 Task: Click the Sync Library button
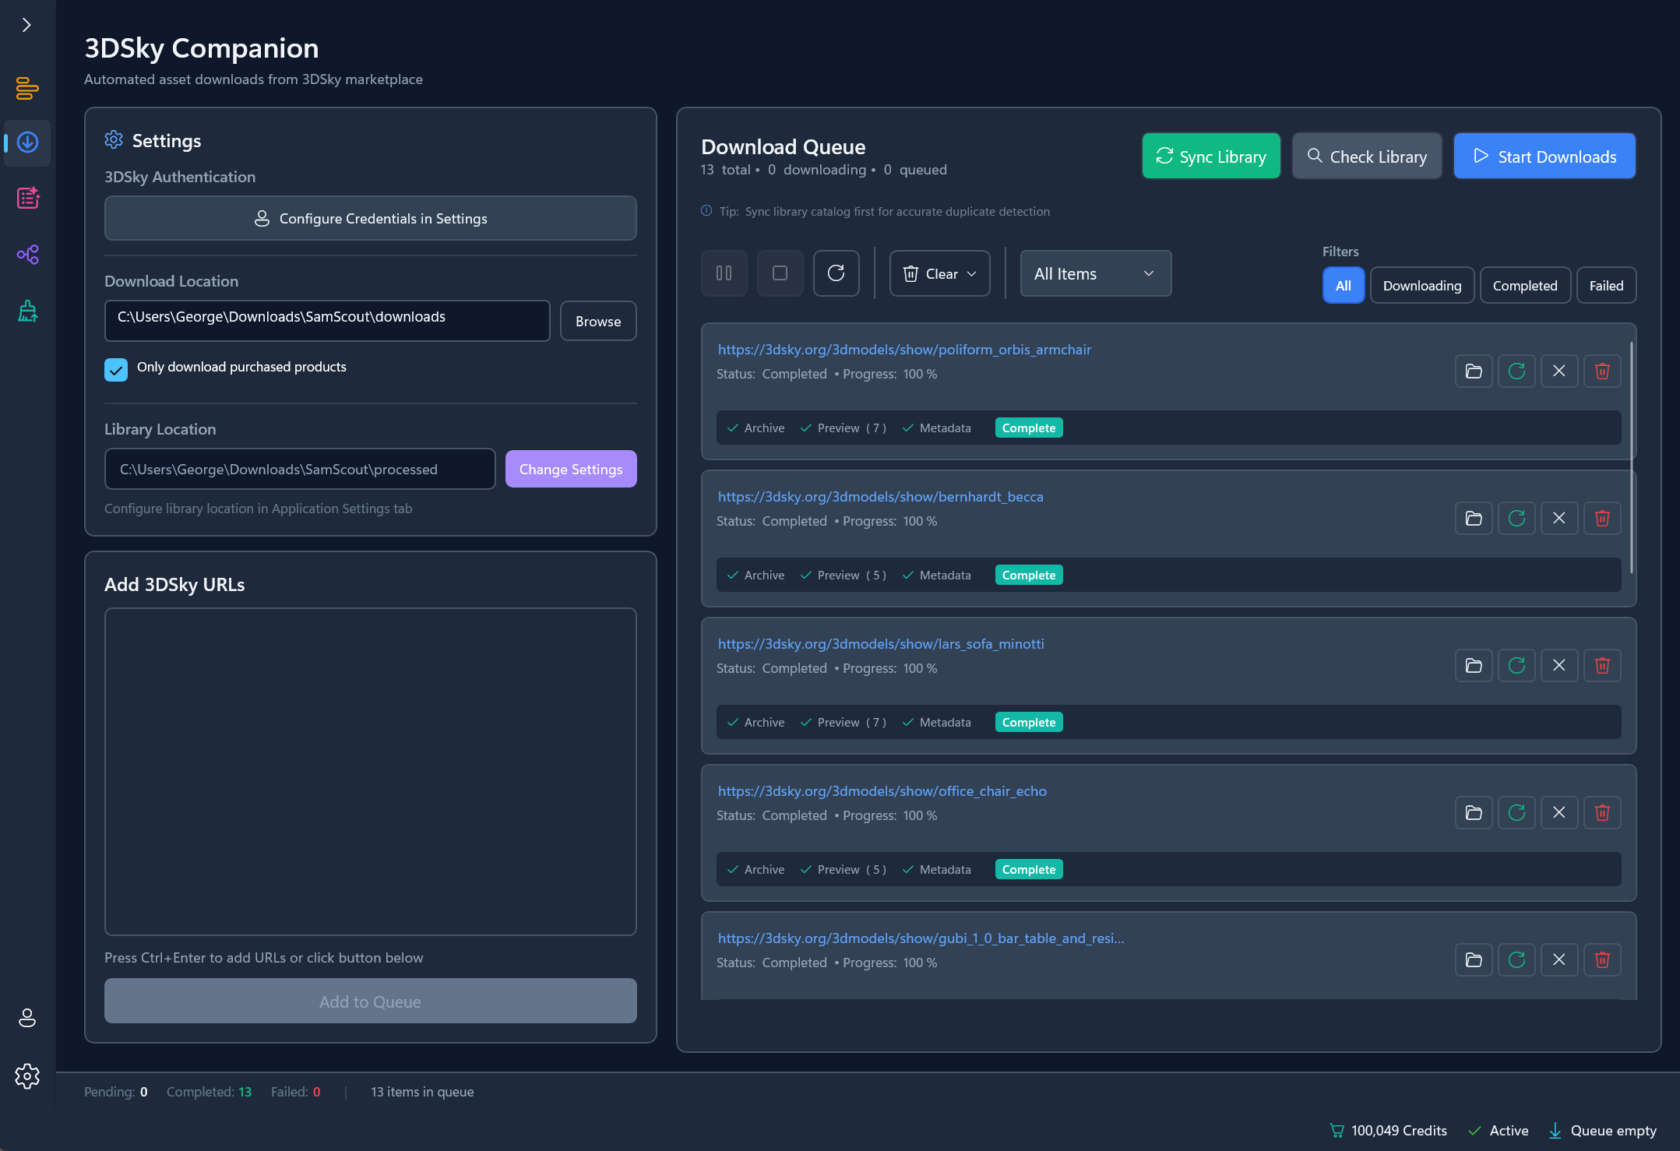click(x=1210, y=157)
